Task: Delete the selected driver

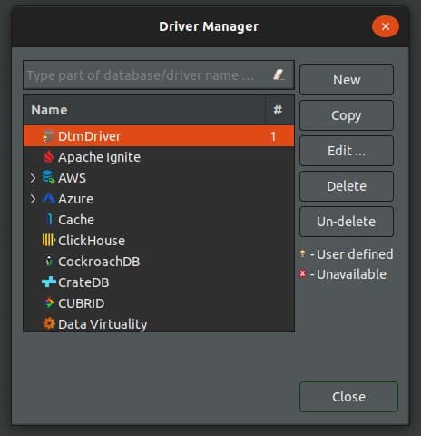Action: pyautogui.click(x=347, y=186)
